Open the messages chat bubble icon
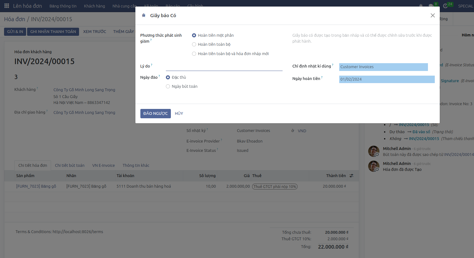 coord(431,6)
